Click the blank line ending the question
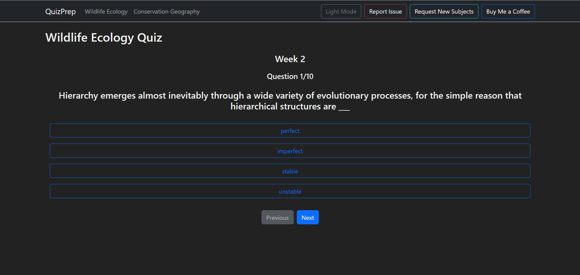 tap(344, 108)
